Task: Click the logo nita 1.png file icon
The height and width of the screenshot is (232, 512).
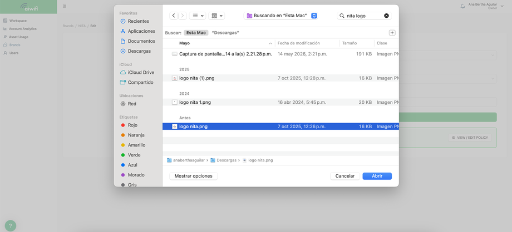Action: [175, 102]
